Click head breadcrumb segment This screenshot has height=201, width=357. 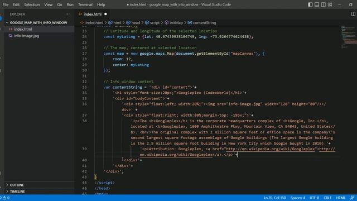[136, 22]
